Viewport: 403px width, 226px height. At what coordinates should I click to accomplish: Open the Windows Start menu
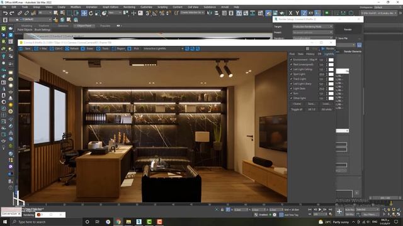pos(5,222)
